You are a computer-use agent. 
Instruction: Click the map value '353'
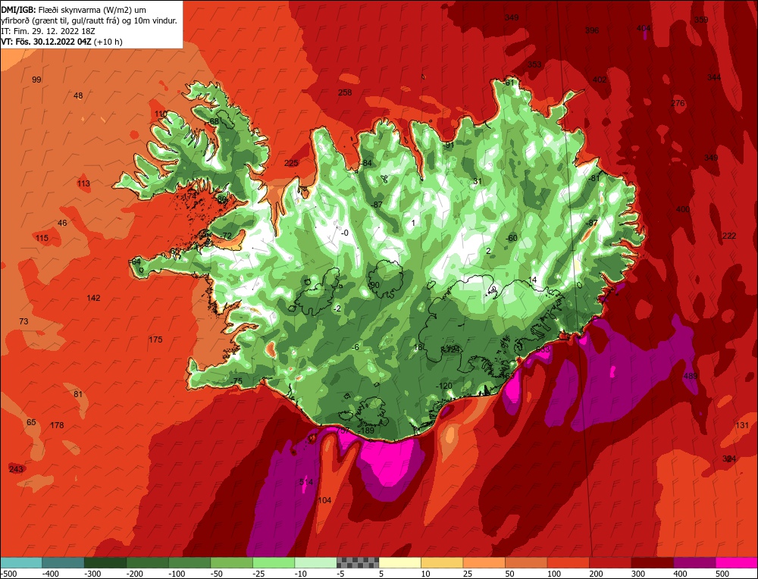tap(534, 64)
